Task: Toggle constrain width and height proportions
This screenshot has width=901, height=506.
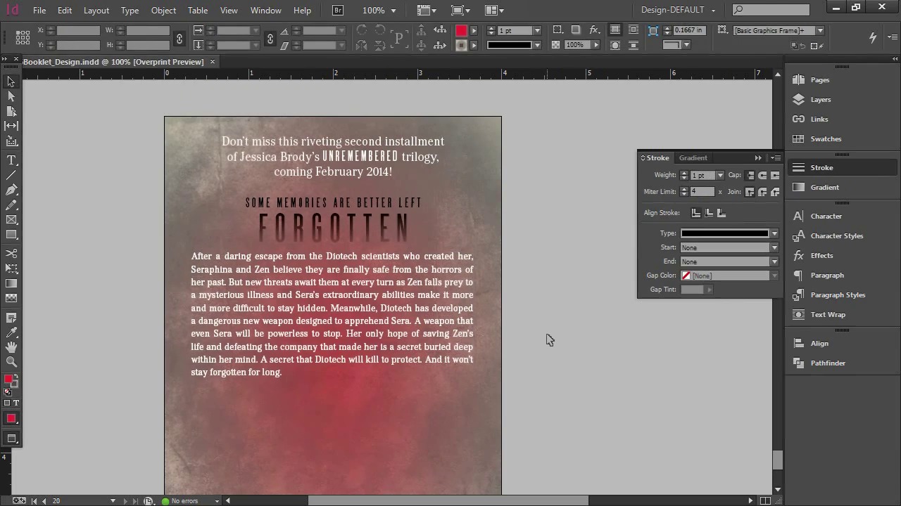Action: [179, 38]
